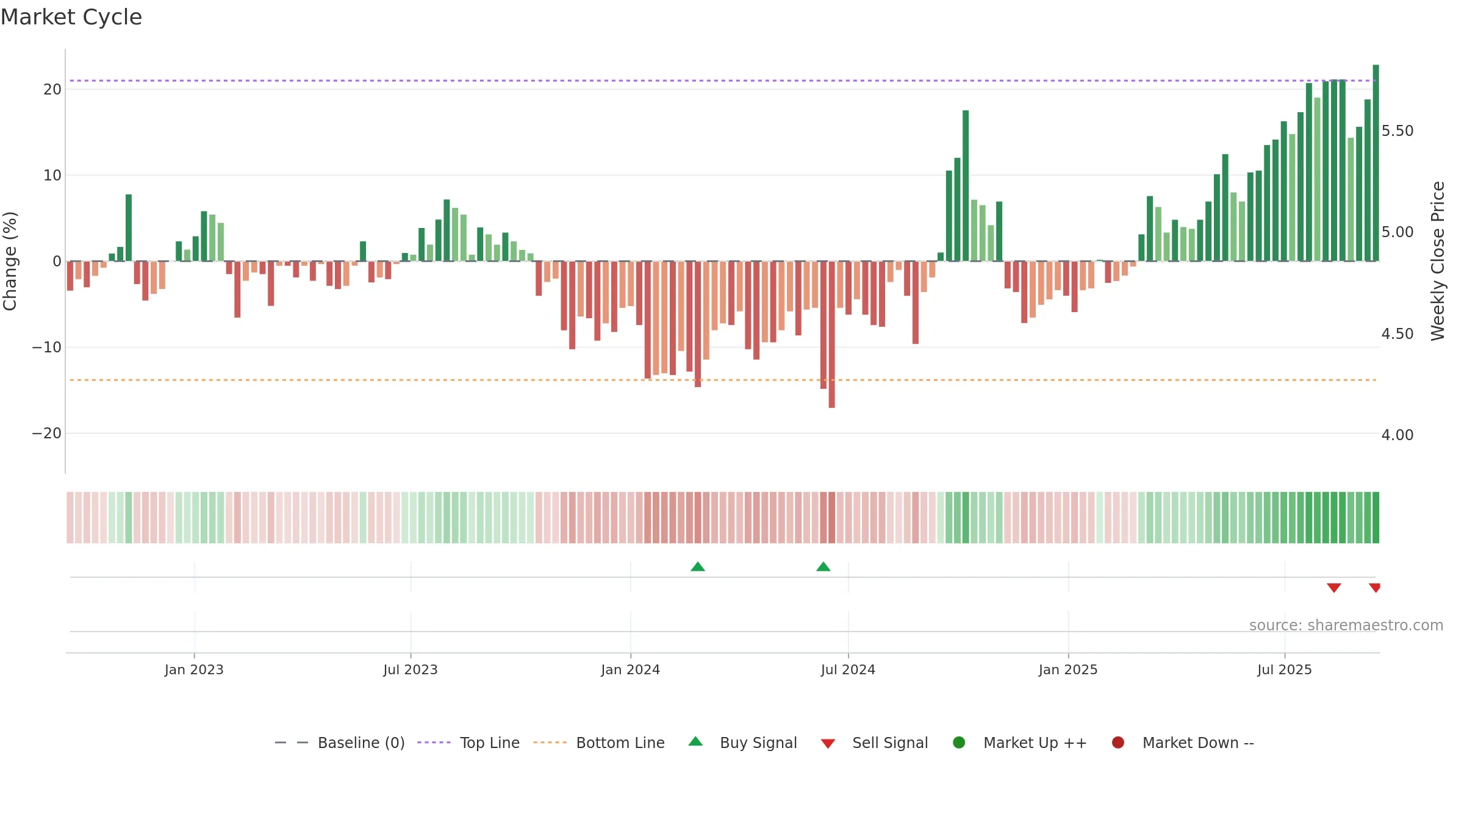Click the Weekly Close Price axis title
Screen dimensions: 1464x823
point(1438,261)
